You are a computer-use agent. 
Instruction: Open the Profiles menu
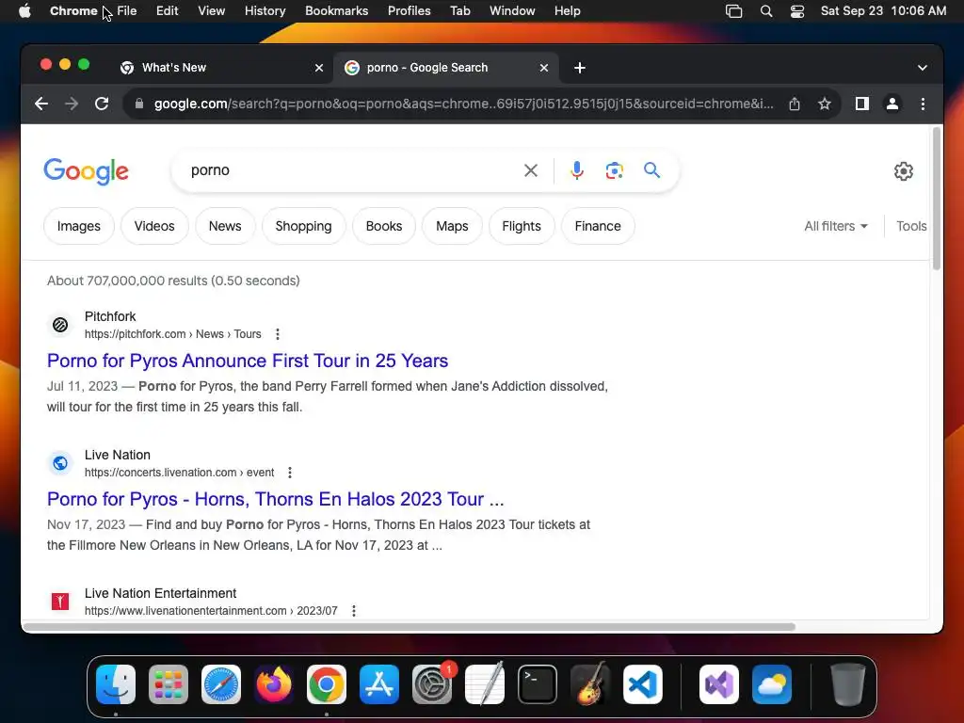tap(409, 11)
